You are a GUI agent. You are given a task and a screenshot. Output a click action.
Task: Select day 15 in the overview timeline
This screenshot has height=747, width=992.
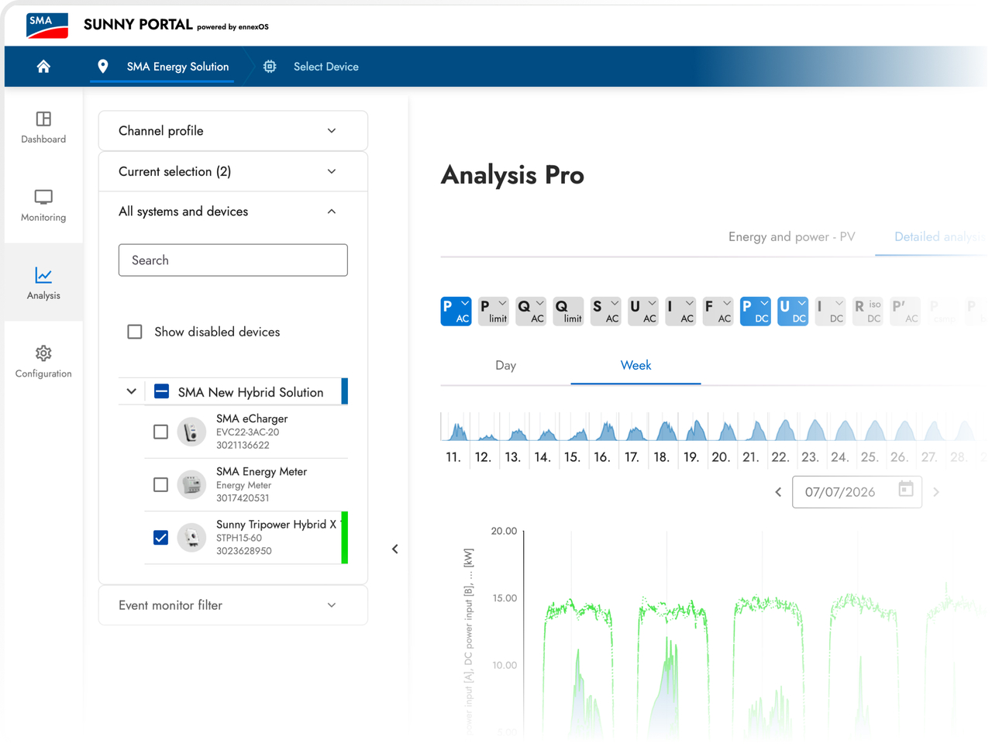click(x=572, y=457)
